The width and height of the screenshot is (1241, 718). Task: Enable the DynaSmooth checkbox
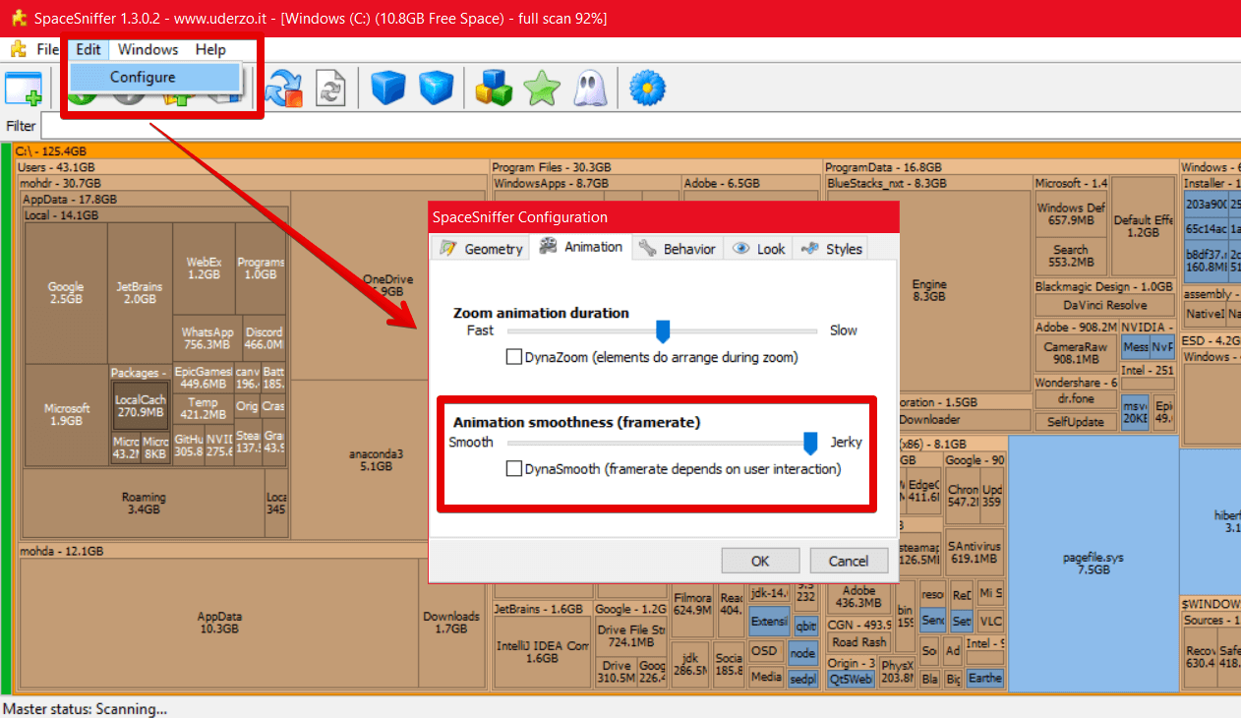[x=513, y=469]
